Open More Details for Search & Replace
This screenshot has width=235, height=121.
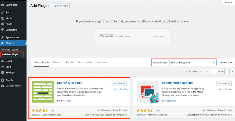coord(120,89)
